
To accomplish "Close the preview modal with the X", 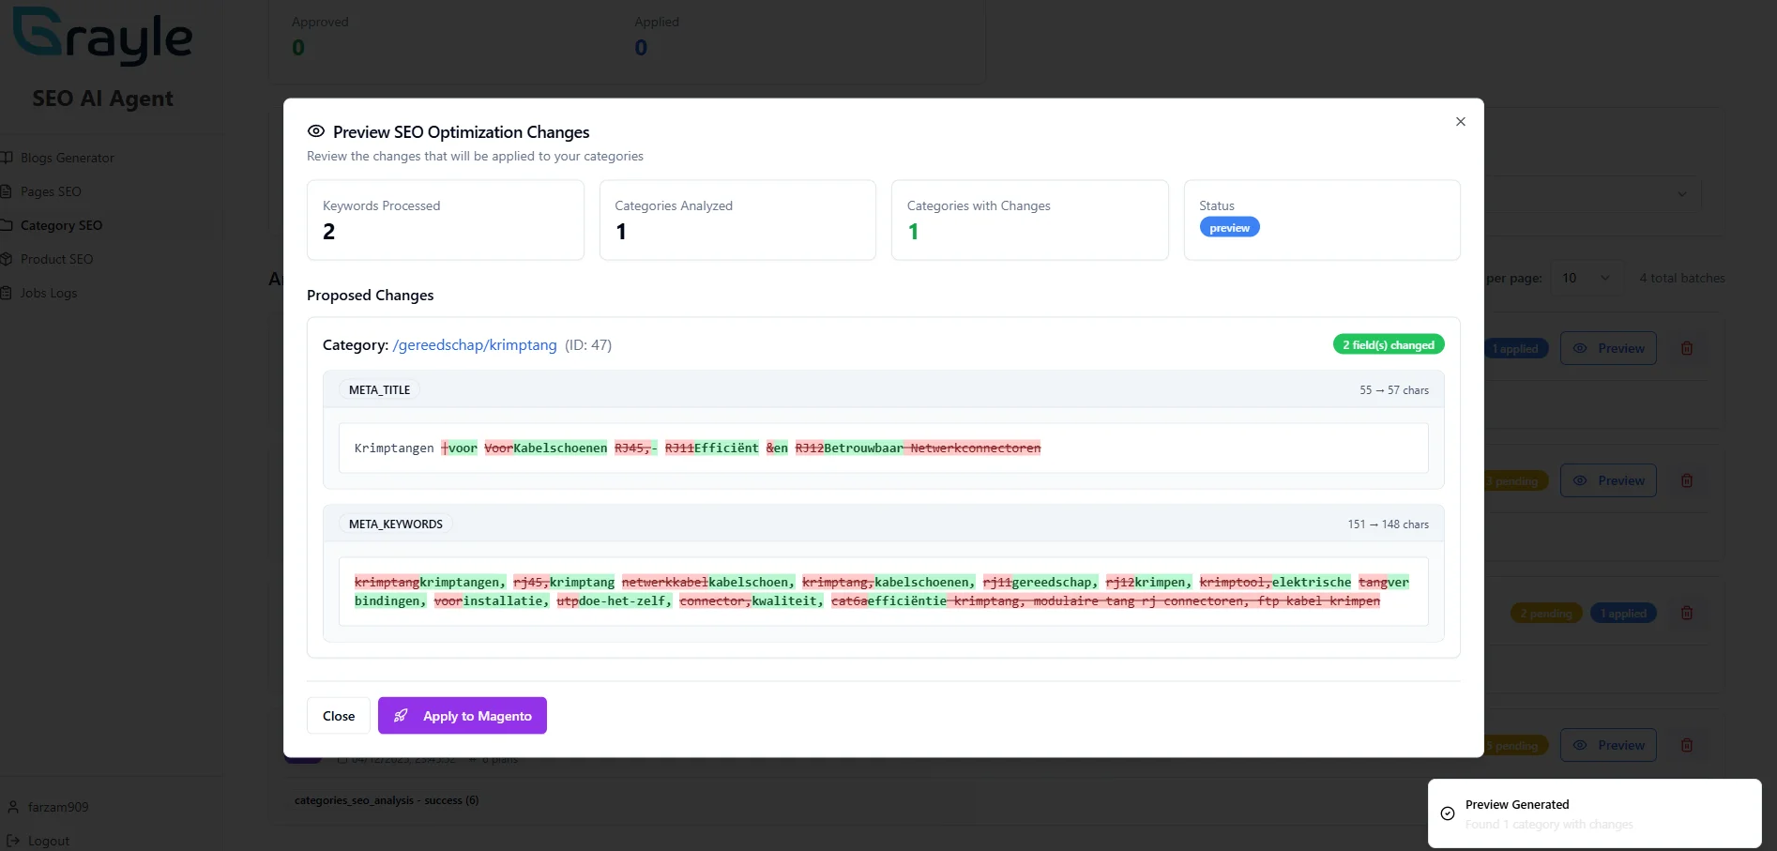I will tap(1460, 121).
